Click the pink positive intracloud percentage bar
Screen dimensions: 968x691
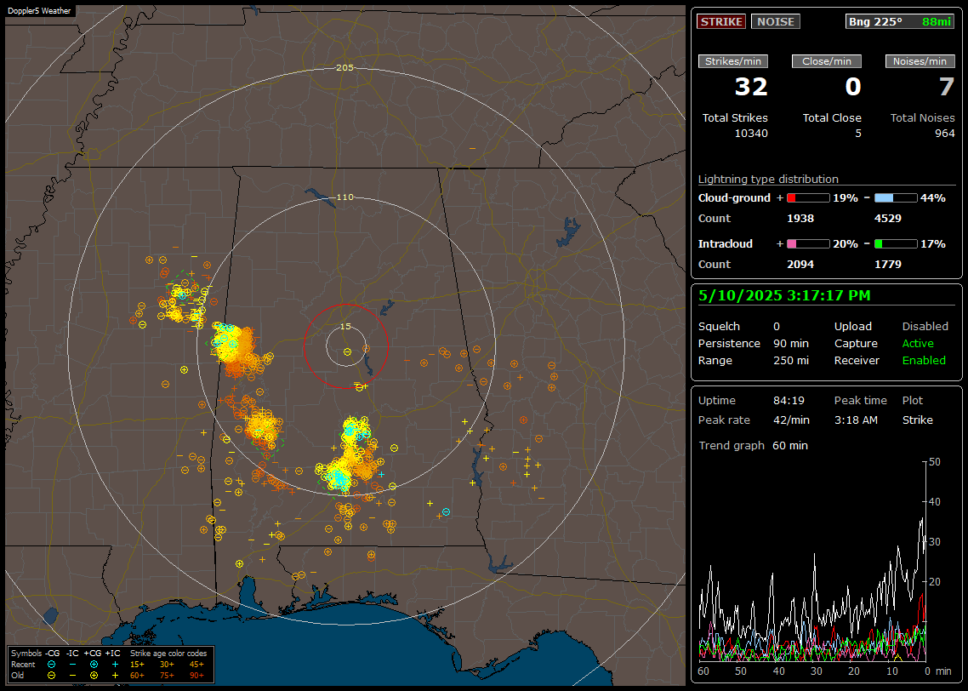(808, 244)
